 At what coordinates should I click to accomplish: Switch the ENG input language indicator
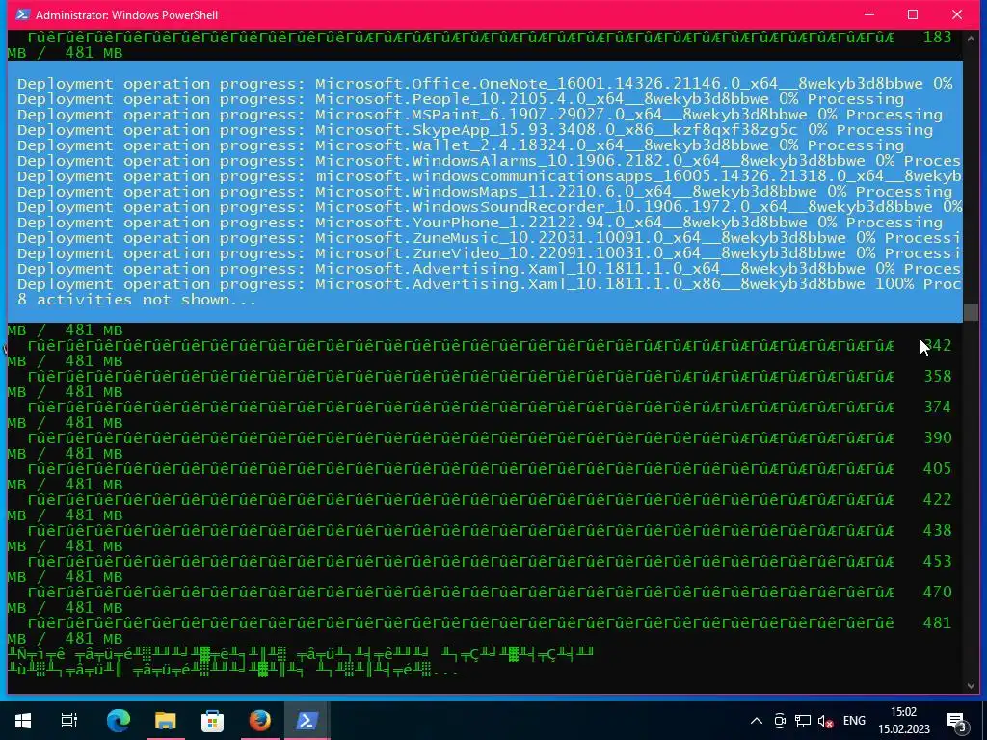[854, 721]
